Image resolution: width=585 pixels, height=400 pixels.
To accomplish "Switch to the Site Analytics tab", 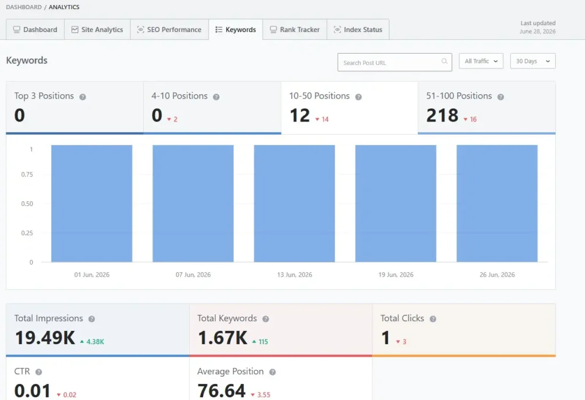I will point(97,30).
